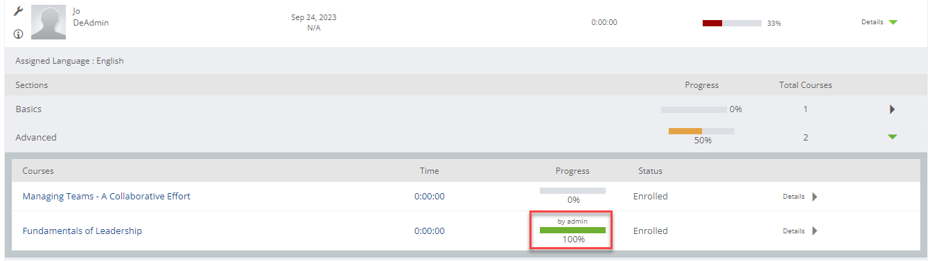Click Details text in Fundamentals of Leadership row

[793, 231]
